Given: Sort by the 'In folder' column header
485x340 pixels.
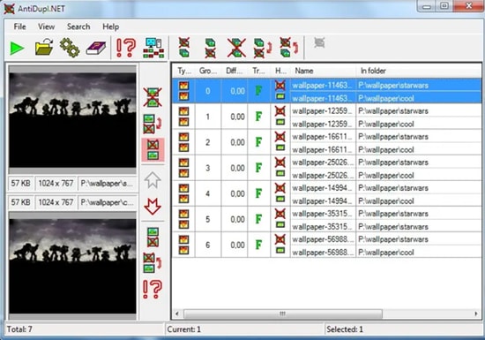Looking at the screenshot, I should click(419, 71).
